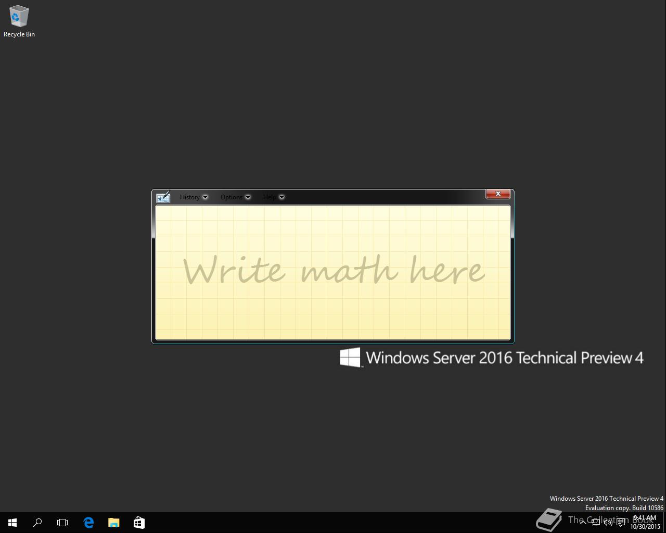Open the volume tray icon

click(x=608, y=523)
